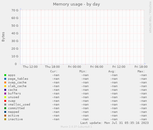Click the 'Cur:' column header
The width and height of the screenshot is (153, 130).
tap(54, 71)
